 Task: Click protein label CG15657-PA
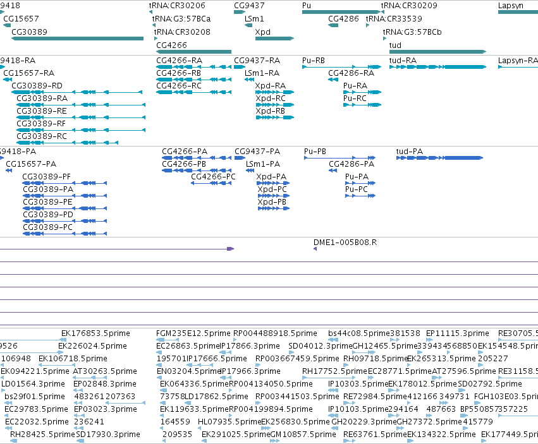(31, 164)
